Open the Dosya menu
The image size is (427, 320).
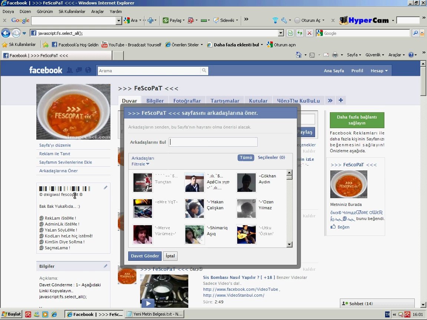coord(8,11)
